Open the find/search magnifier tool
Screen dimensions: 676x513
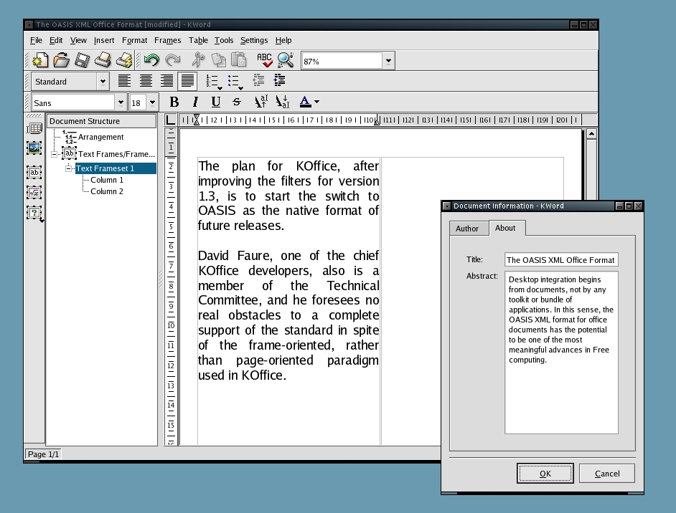coord(285,61)
